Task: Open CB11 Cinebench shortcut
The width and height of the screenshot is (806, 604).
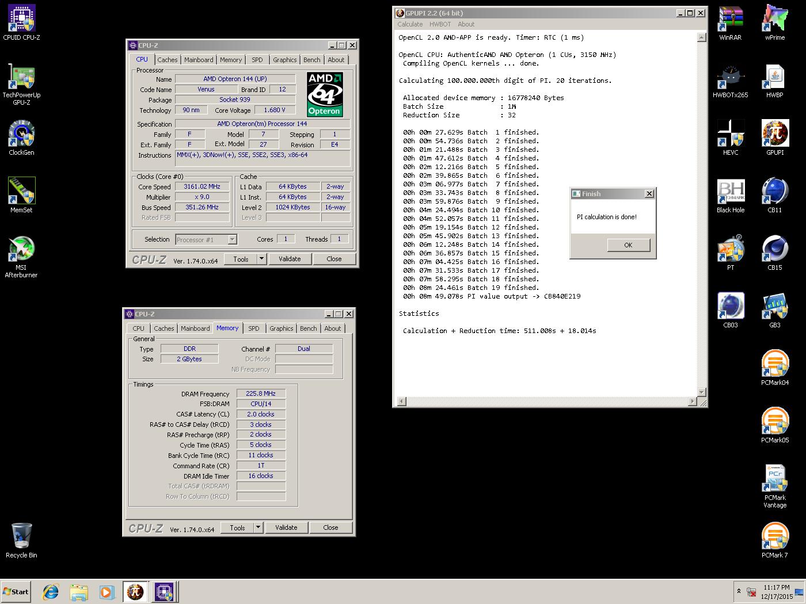Action: point(775,196)
